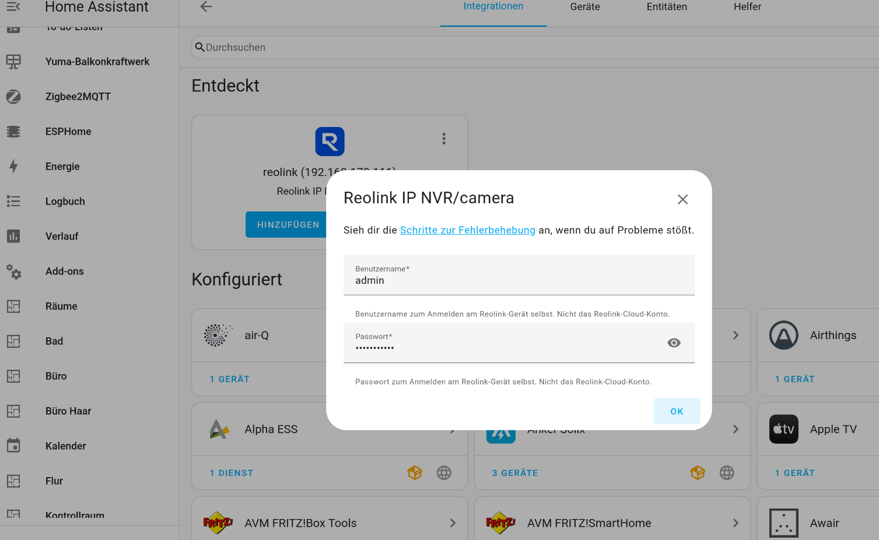Expand the AVM FRITZ!Box Tools chevron

point(453,523)
